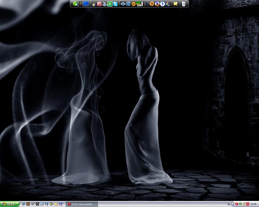The image size is (259, 207).
Task: Open the mp3 direct cut app
Action: [139, 4]
